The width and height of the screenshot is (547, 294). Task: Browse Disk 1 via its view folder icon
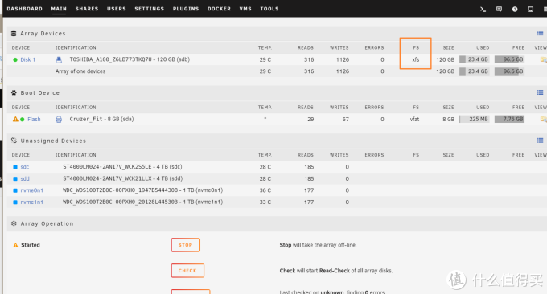pos(543,60)
